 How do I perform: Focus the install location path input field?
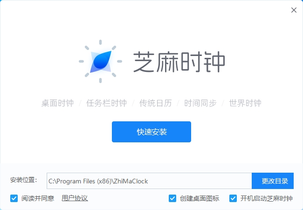tap(149, 181)
